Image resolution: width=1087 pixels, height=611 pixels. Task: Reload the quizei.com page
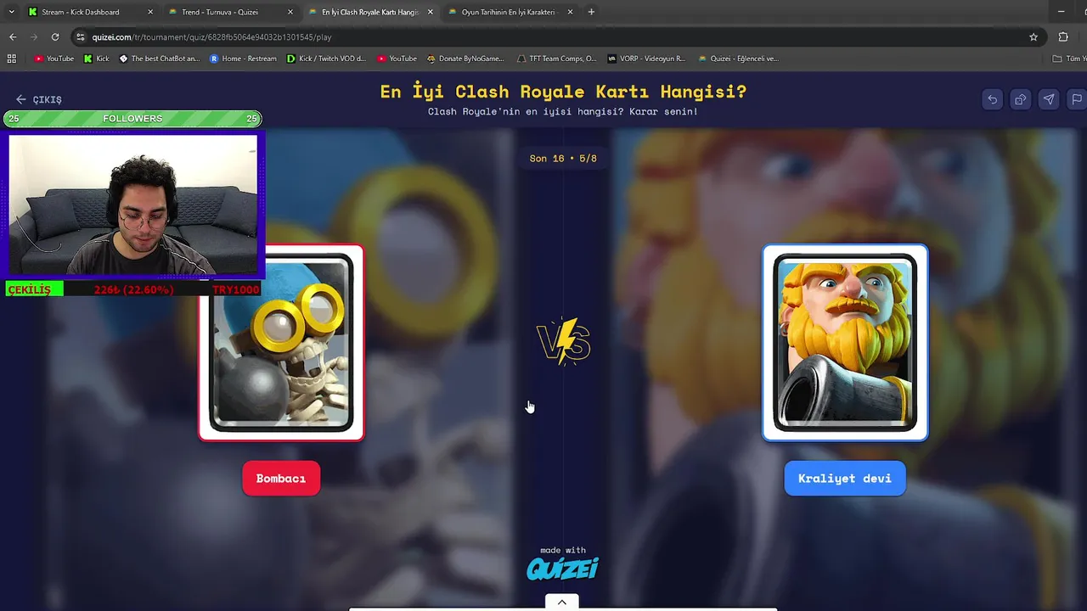point(55,36)
